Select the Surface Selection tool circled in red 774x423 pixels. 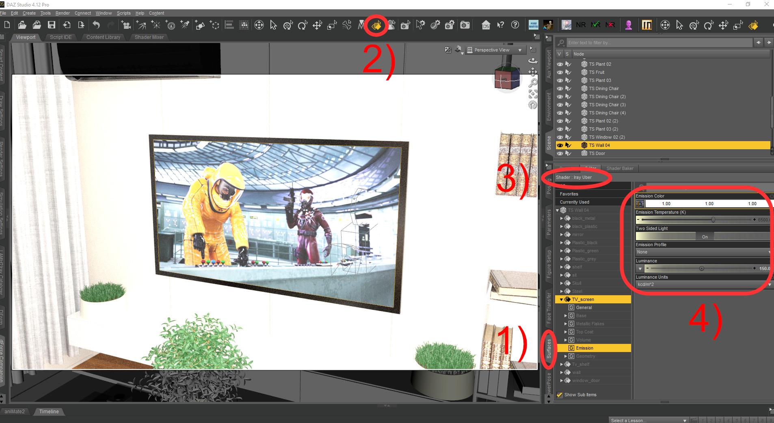pyautogui.click(x=376, y=26)
